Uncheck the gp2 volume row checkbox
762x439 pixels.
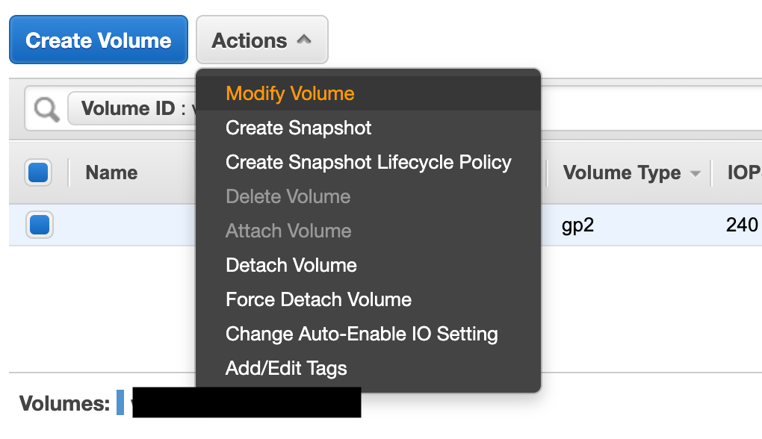(x=40, y=225)
